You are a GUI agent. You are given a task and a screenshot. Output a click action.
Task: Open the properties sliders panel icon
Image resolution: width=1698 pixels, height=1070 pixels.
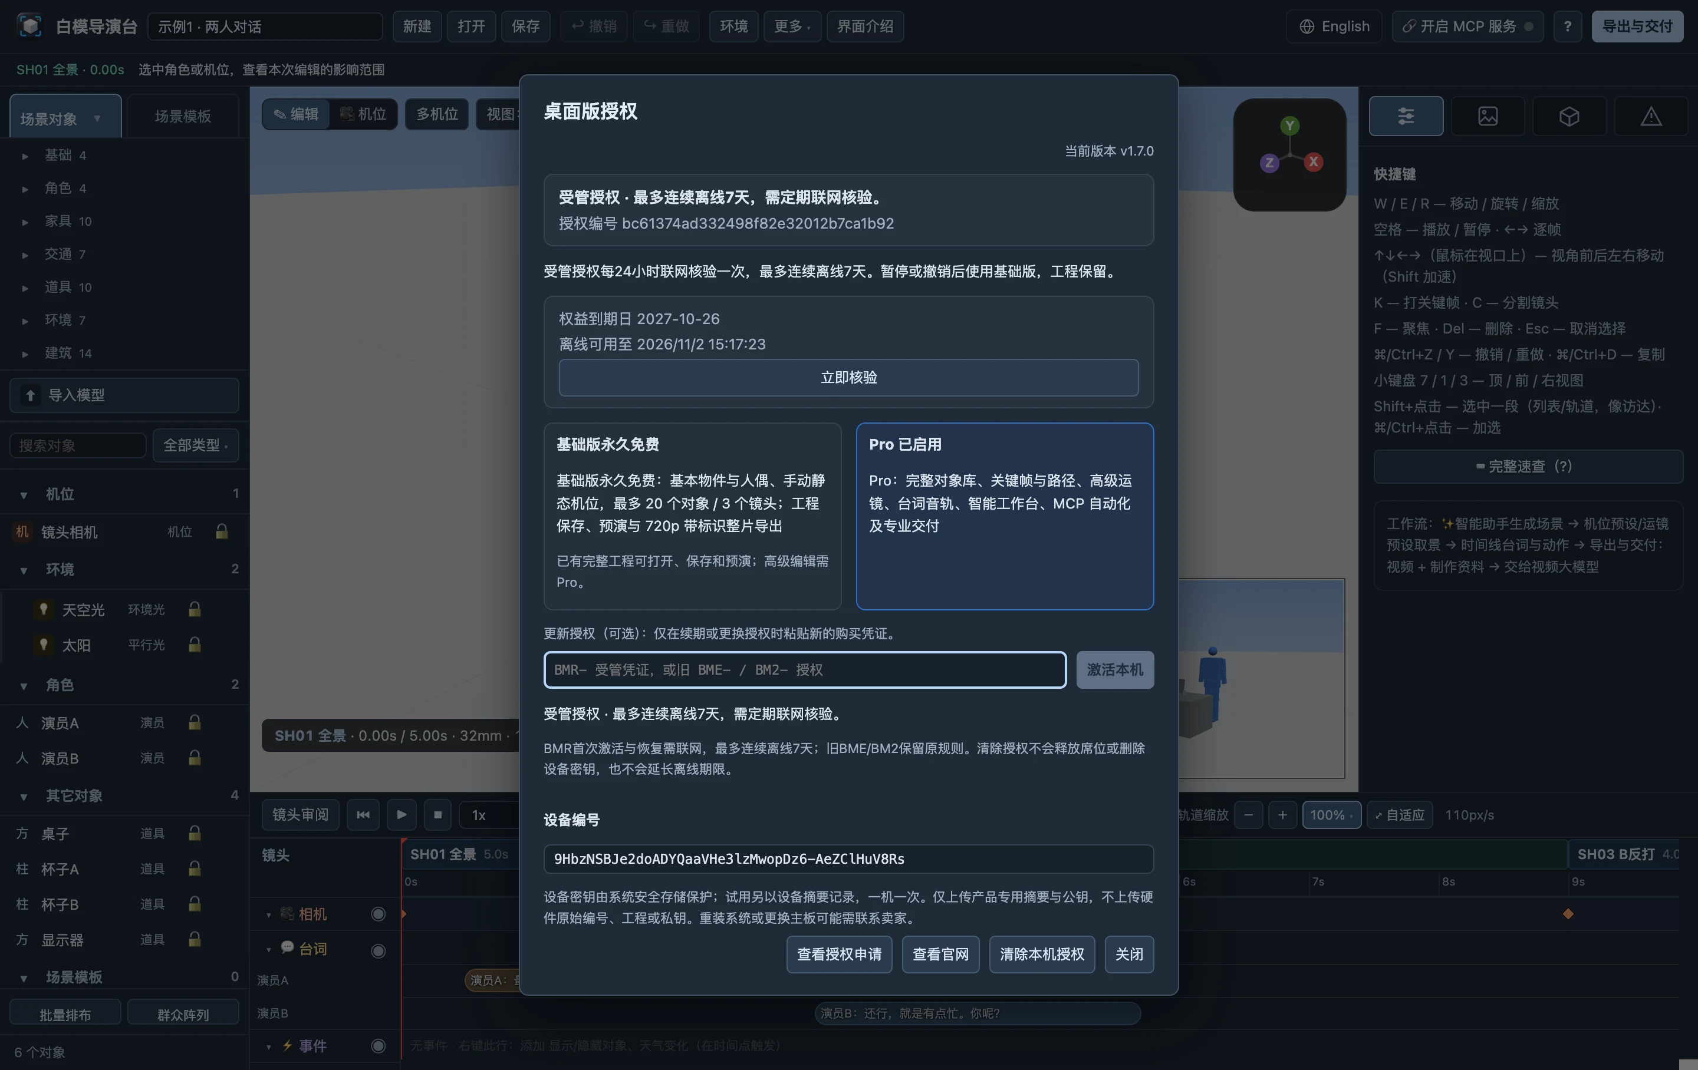pyautogui.click(x=1406, y=116)
